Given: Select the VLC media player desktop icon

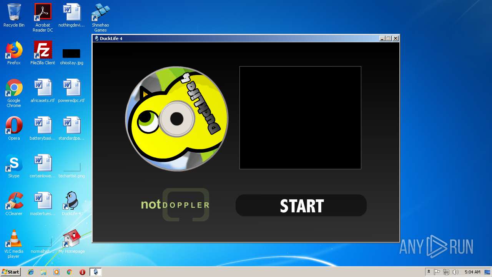Looking at the screenshot, I should [x=14, y=244].
